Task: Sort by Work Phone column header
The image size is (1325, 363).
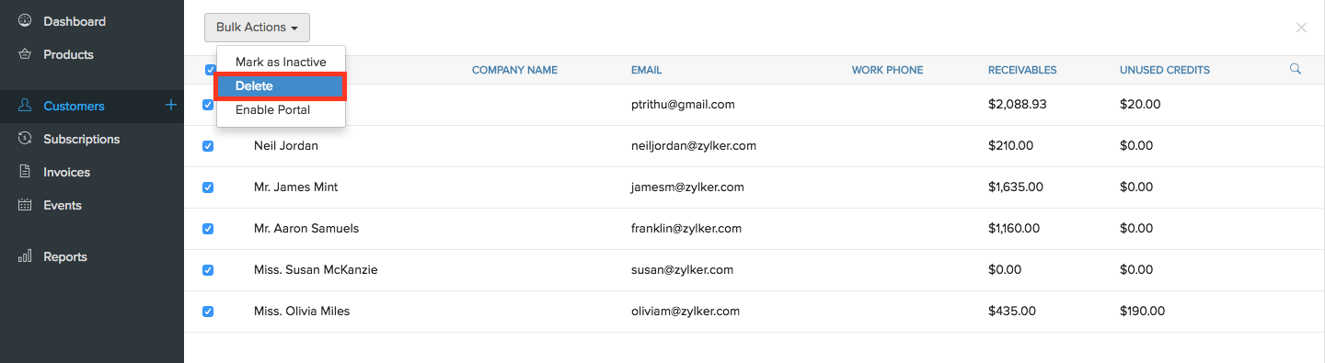Action: click(x=887, y=70)
